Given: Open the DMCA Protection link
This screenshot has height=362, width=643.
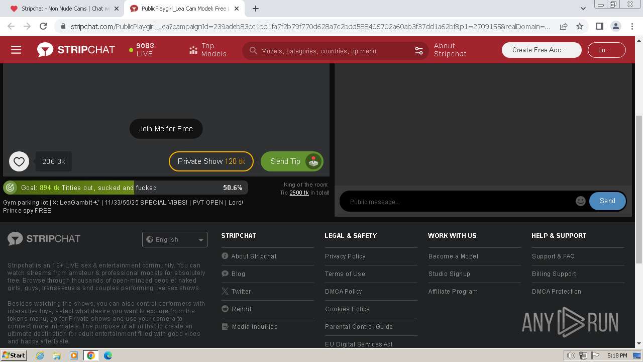Looking at the screenshot, I should [557, 291].
